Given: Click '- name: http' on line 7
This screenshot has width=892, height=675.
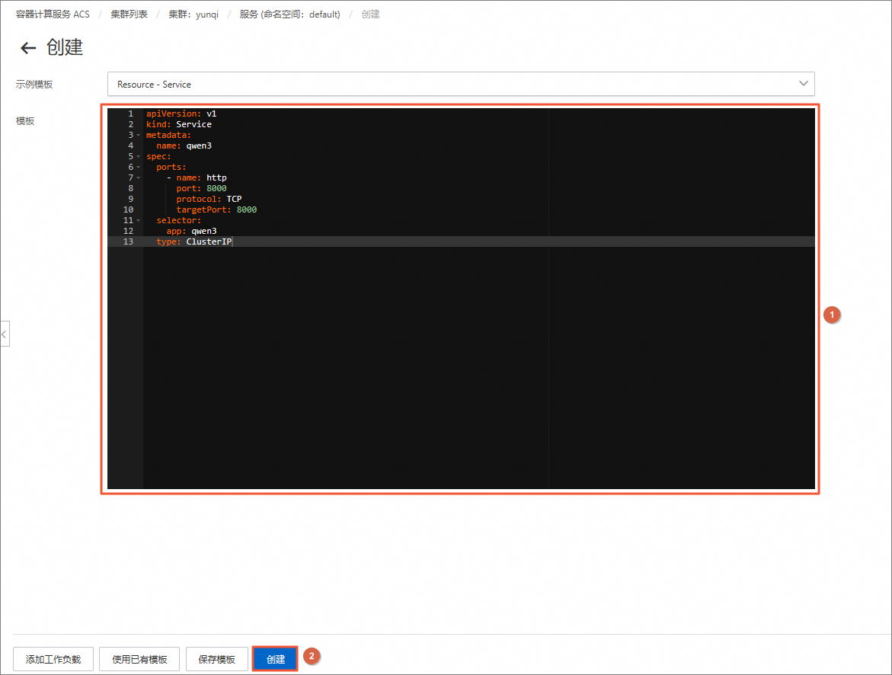Looking at the screenshot, I should pyautogui.click(x=197, y=178).
